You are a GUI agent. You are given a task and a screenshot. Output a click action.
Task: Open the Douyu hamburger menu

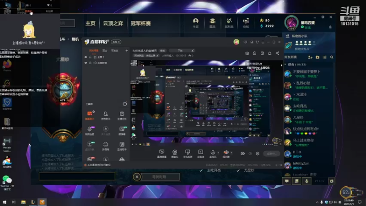point(263,42)
